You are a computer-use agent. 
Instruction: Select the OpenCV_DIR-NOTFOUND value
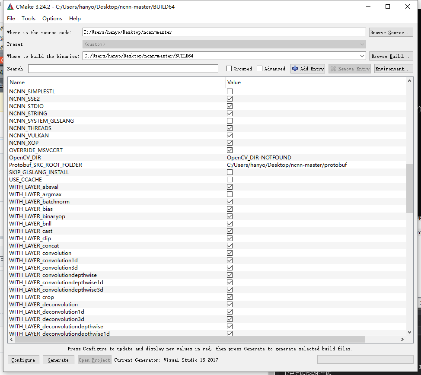pos(259,158)
